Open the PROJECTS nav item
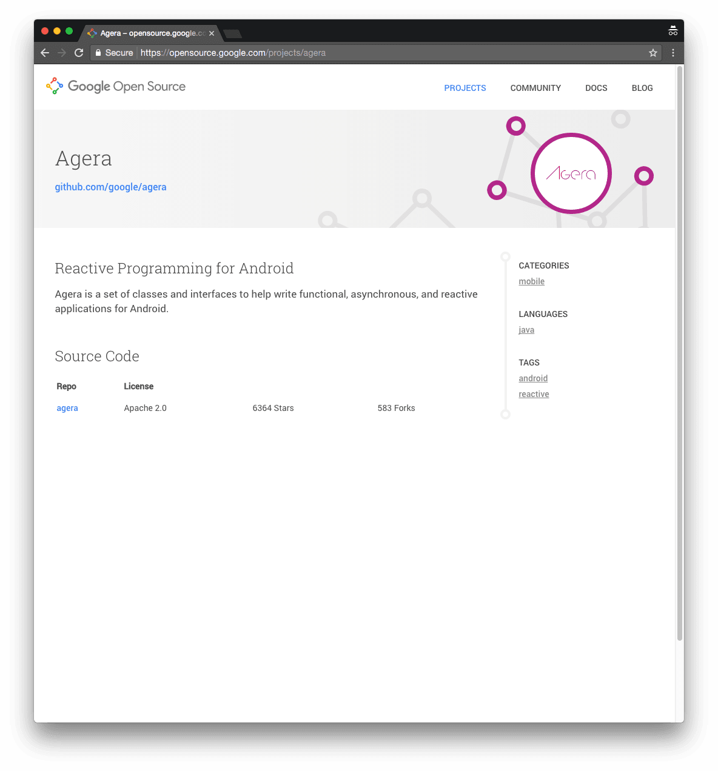 pyautogui.click(x=465, y=88)
